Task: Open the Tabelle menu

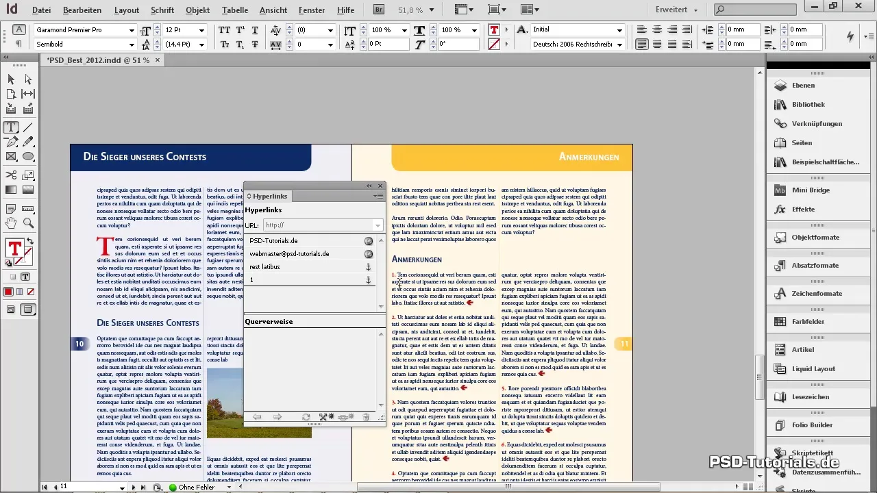Action: click(235, 10)
